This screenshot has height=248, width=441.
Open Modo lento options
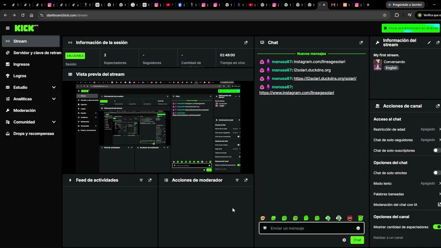click(407, 184)
